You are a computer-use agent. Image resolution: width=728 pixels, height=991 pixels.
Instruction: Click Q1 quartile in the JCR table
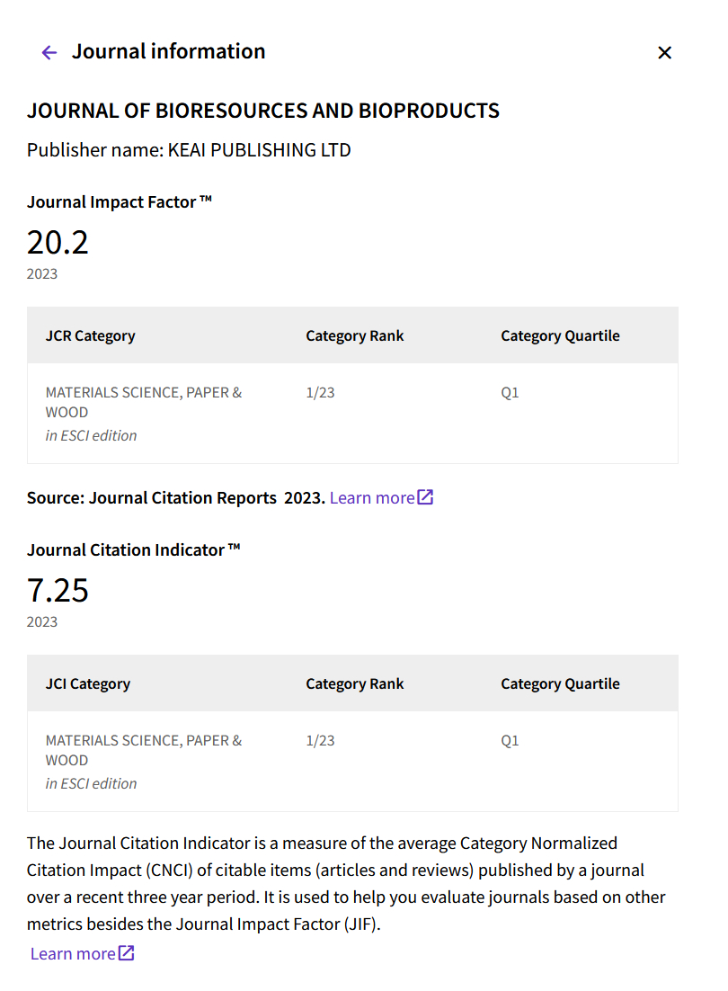click(x=510, y=392)
